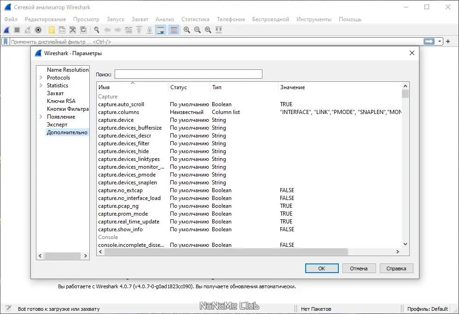The height and width of the screenshot is (314, 459).
Task: Click the FALSE value of capture.no_extcap
Action: (287, 190)
